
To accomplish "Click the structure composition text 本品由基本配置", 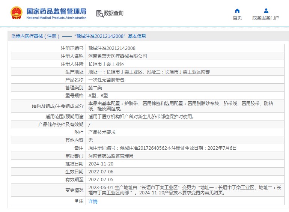I will (181, 106).
